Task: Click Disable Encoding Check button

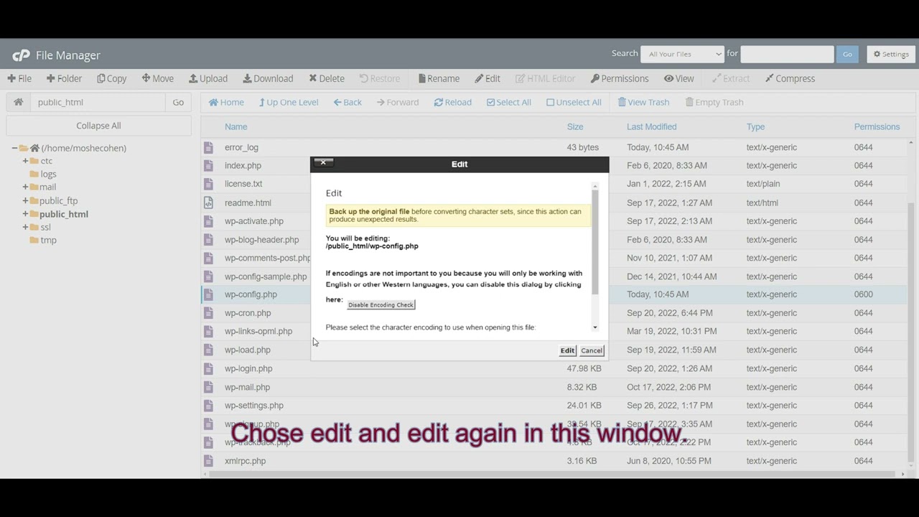Action: point(381,305)
